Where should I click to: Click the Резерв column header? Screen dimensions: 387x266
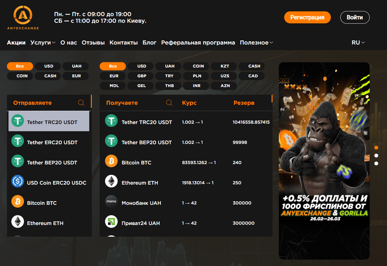pos(244,103)
